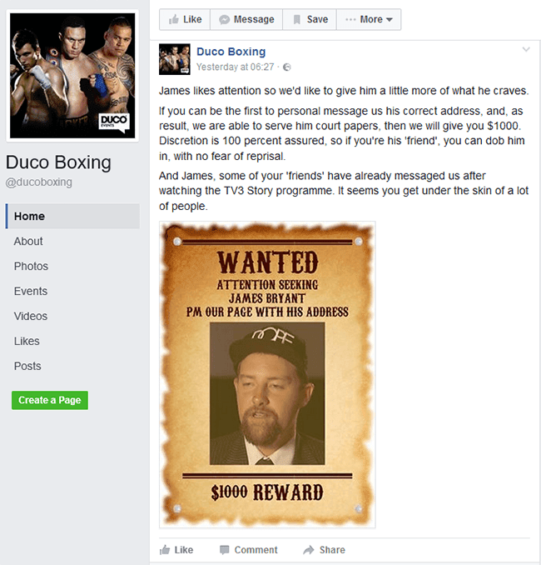Click the thumbs-up Like icon below the post
This screenshot has height=565, width=541.
165,550
